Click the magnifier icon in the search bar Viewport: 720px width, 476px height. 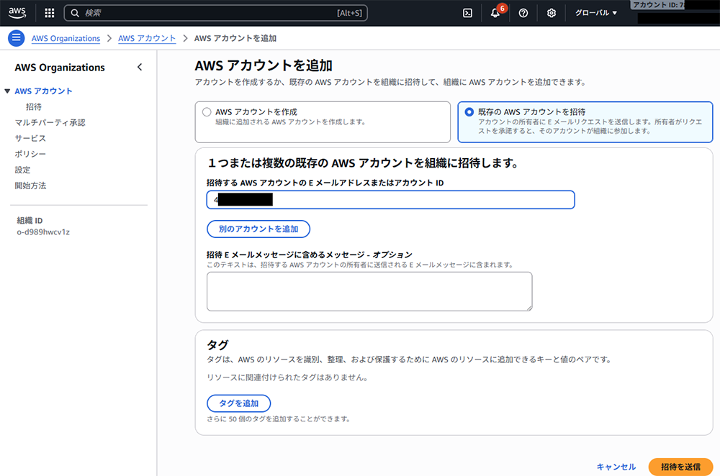pyautogui.click(x=75, y=12)
